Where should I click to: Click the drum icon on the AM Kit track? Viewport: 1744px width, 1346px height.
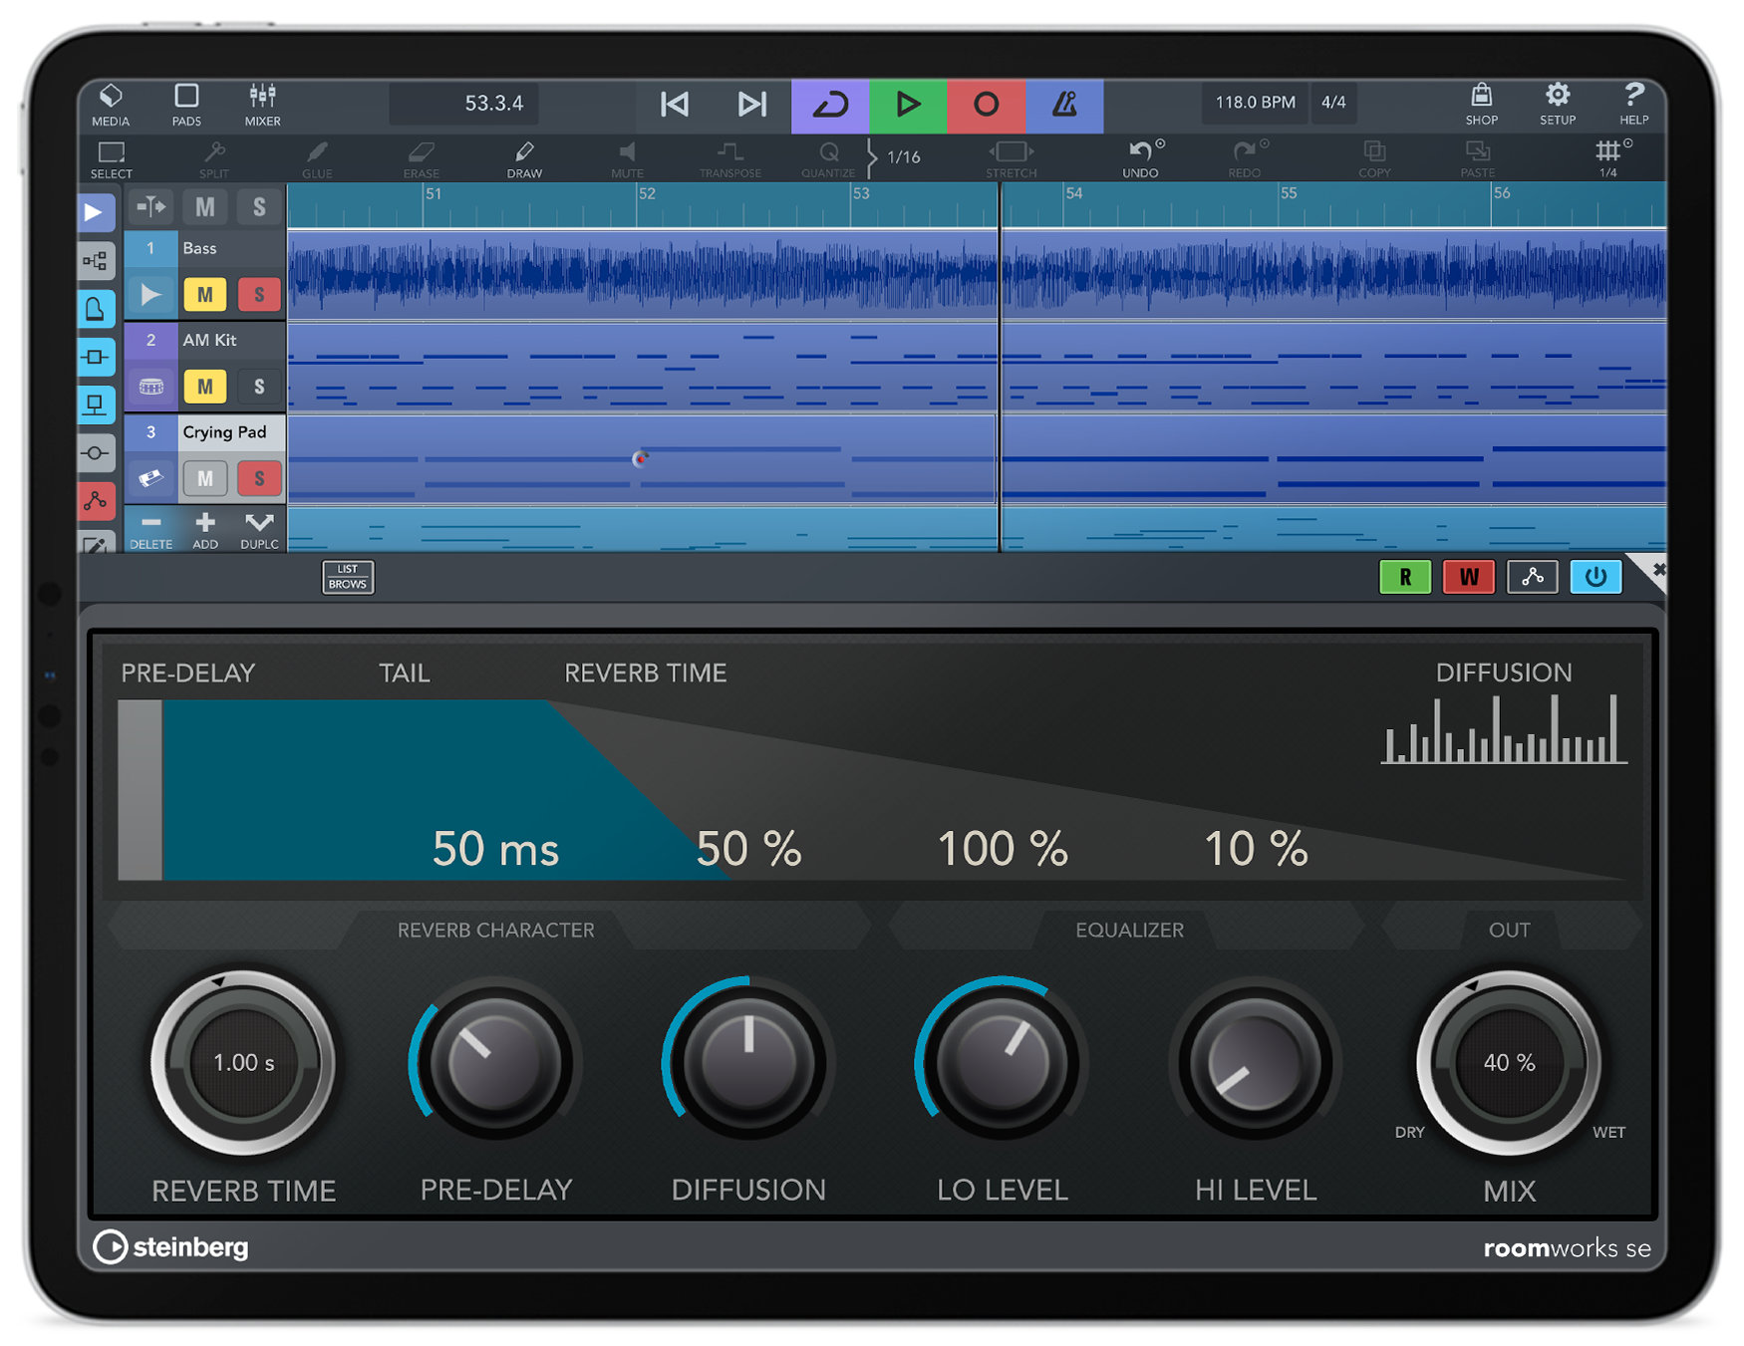pyautogui.click(x=150, y=387)
